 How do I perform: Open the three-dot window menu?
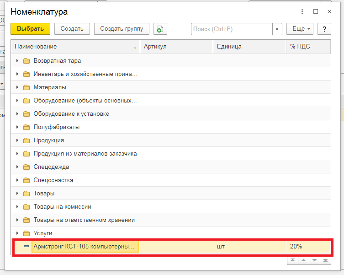(302, 11)
